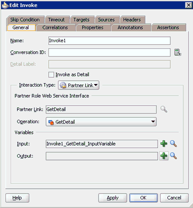Focus the Name field containing Invoke1

coord(109,40)
